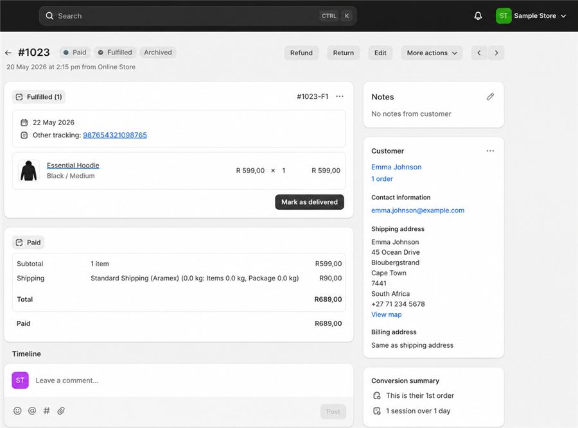The height and width of the screenshot is (428, 578).
Task: Click the Return button
Action: coord(343,53)
